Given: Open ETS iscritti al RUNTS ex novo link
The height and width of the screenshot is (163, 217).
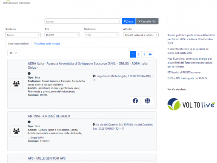Looking at the screenshot, I should click(184, 73).
